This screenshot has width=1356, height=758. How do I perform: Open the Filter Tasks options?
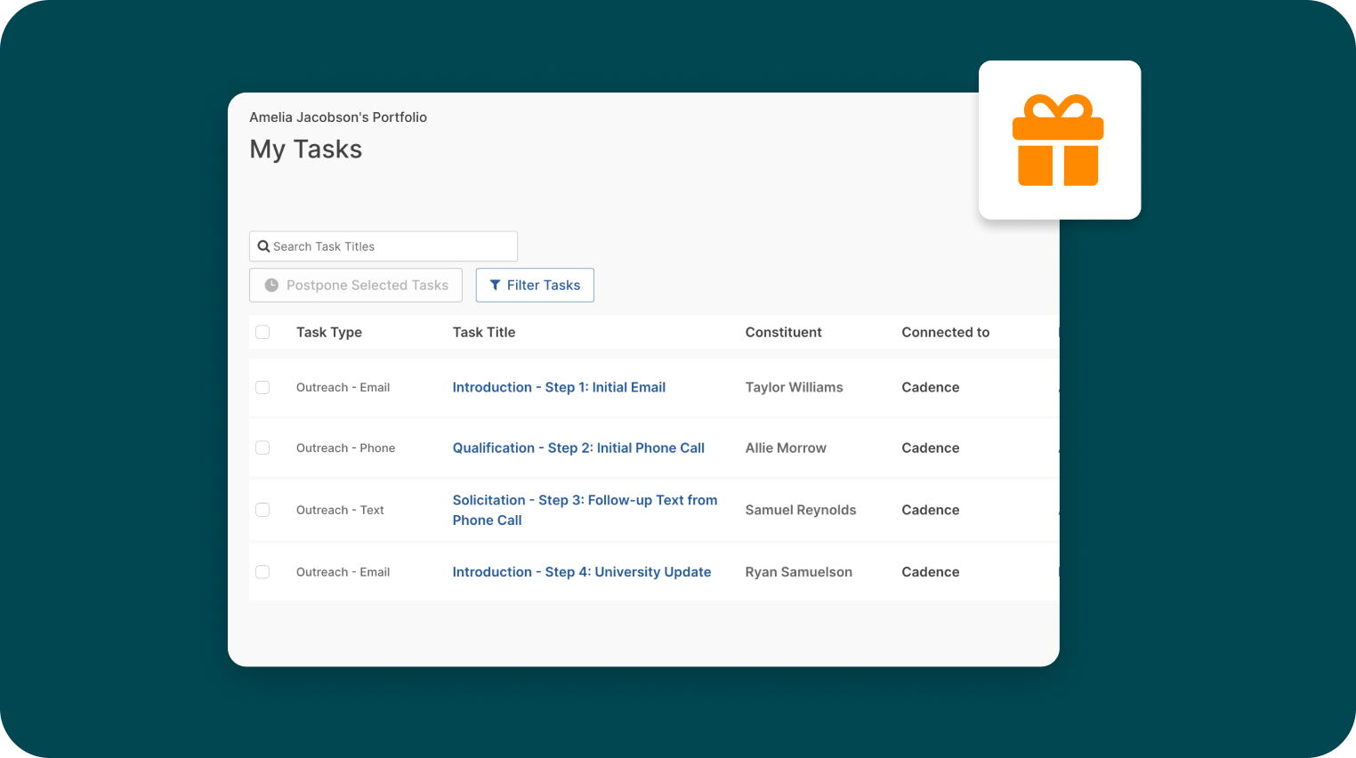pyautogui.click(x=535, y=286)
